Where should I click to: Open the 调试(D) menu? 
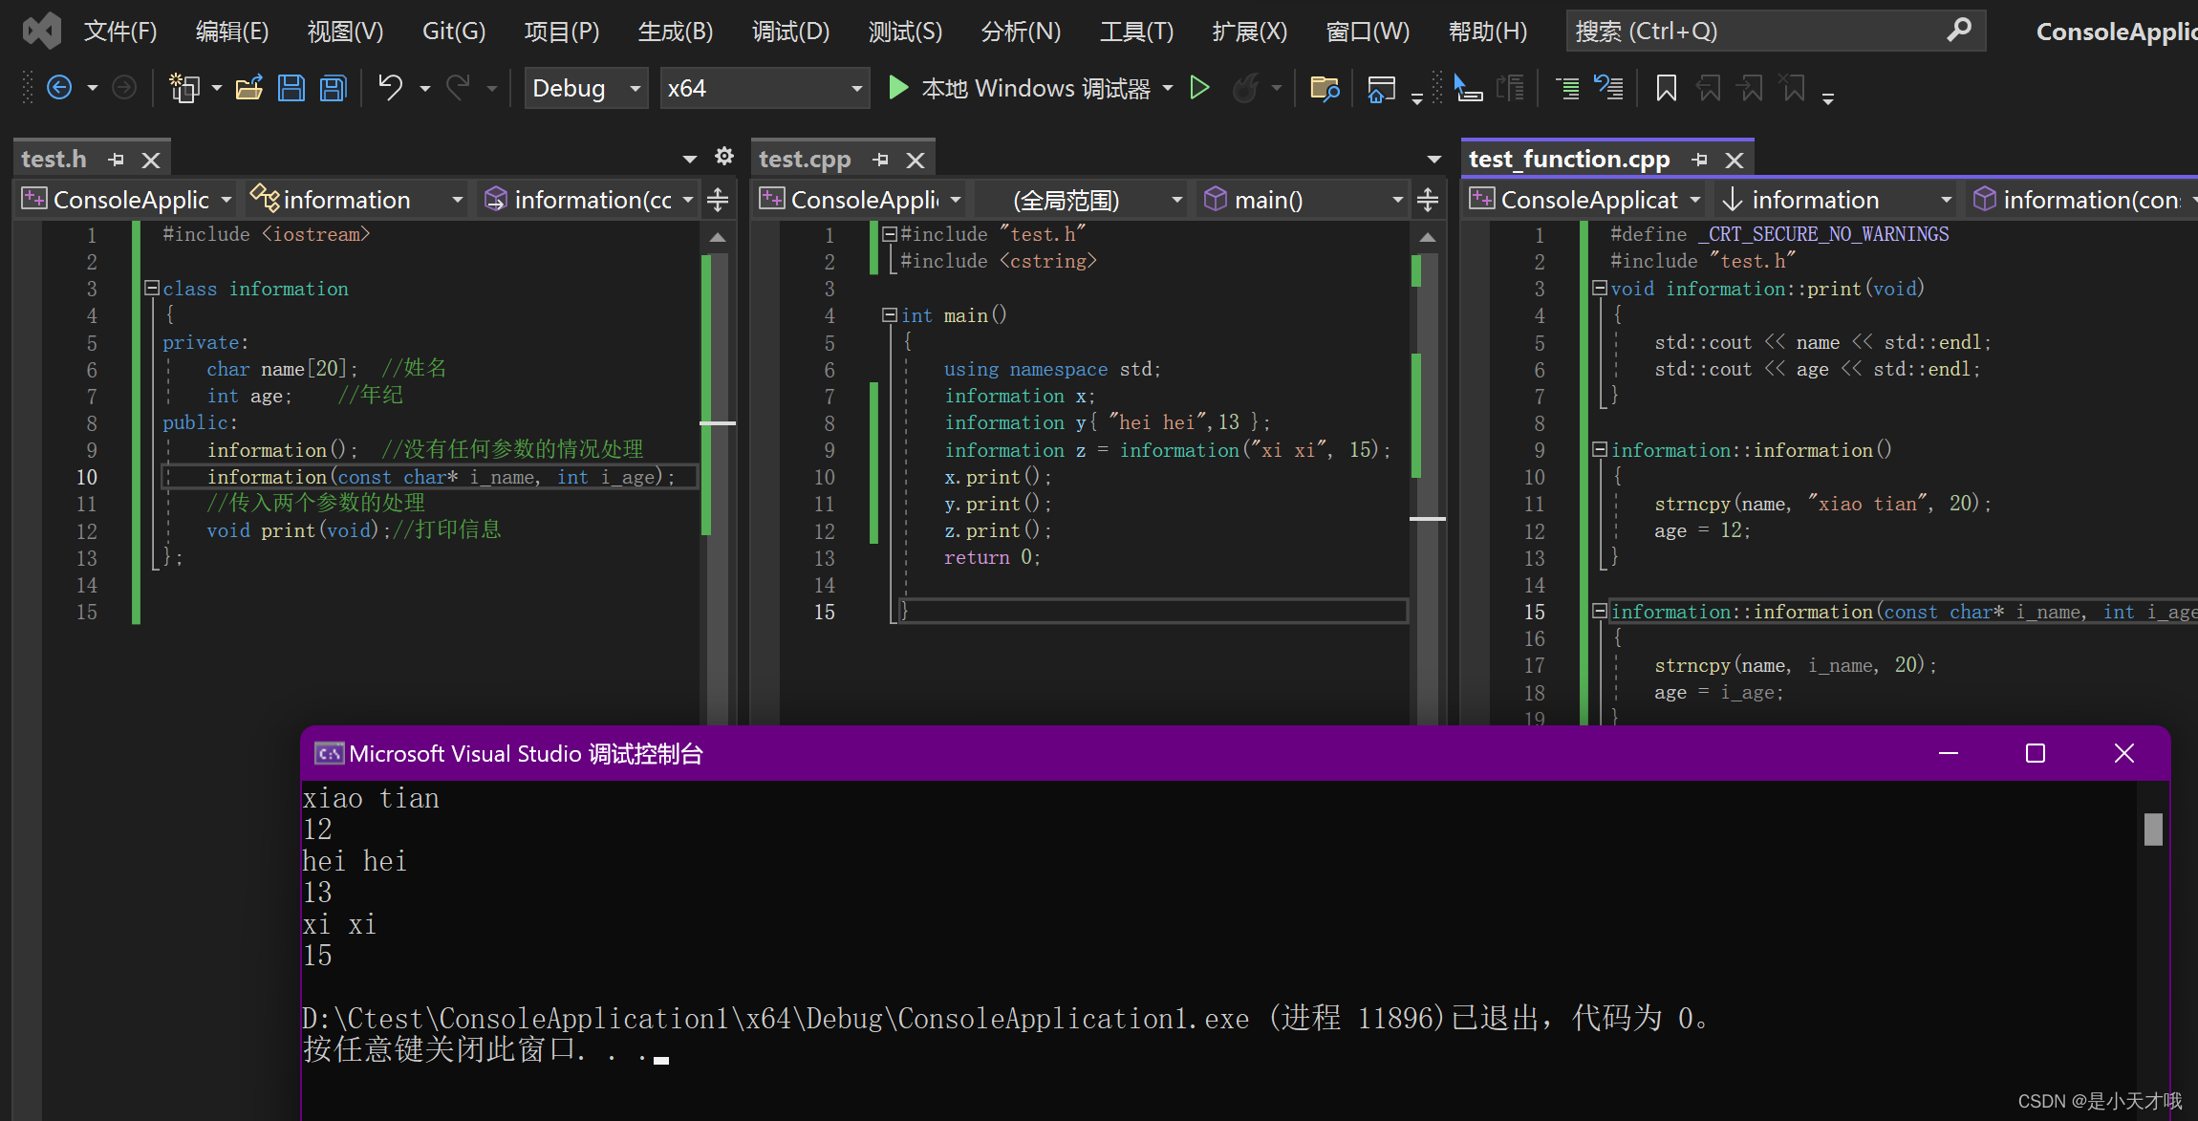coord(789,32)
